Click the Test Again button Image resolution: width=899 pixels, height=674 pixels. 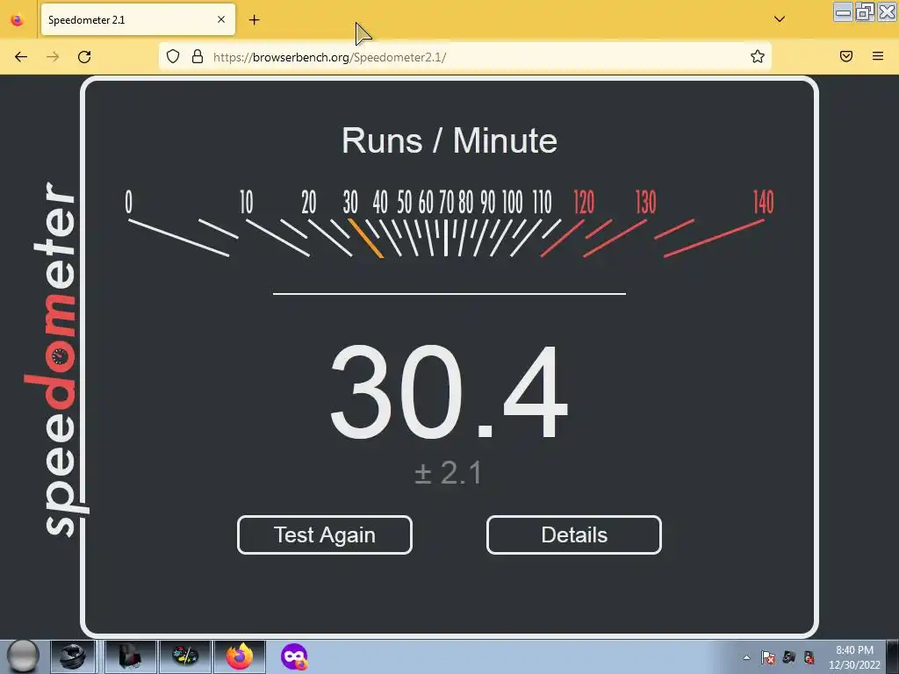point(325,534)
